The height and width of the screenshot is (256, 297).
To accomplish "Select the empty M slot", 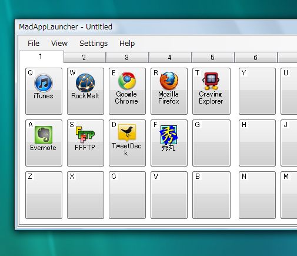I will (289, 195).
